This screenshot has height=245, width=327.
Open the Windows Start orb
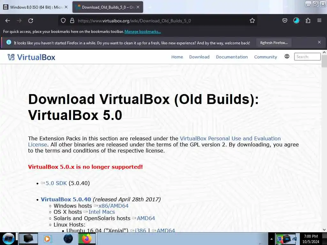coord(8,239)
